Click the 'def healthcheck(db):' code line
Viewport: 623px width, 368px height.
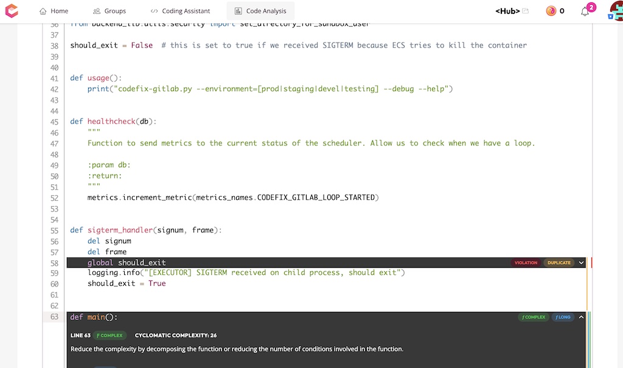tap(113, 122)
